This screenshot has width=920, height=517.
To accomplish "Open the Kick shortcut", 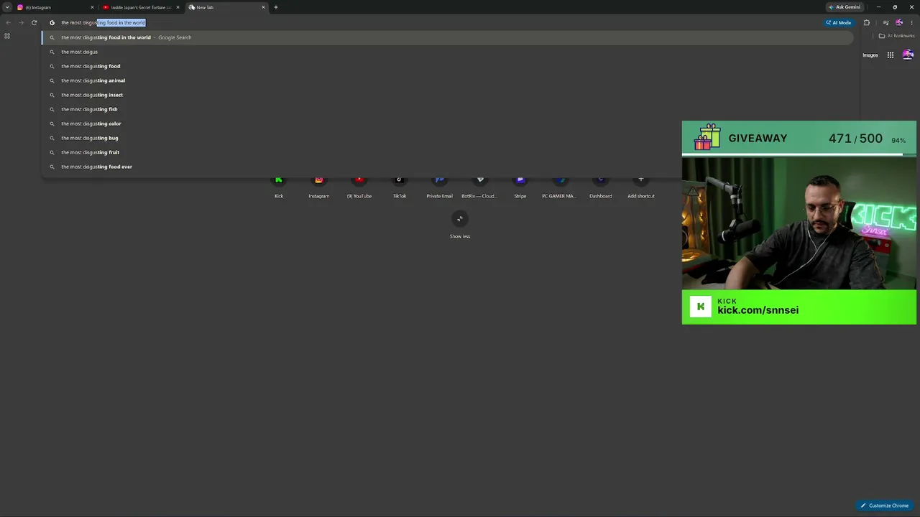I will pyautogui.click(x=279, y=187).
